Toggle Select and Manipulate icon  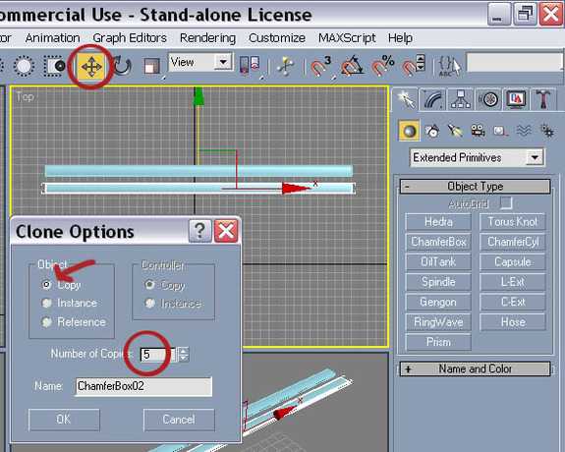[286, 66]
